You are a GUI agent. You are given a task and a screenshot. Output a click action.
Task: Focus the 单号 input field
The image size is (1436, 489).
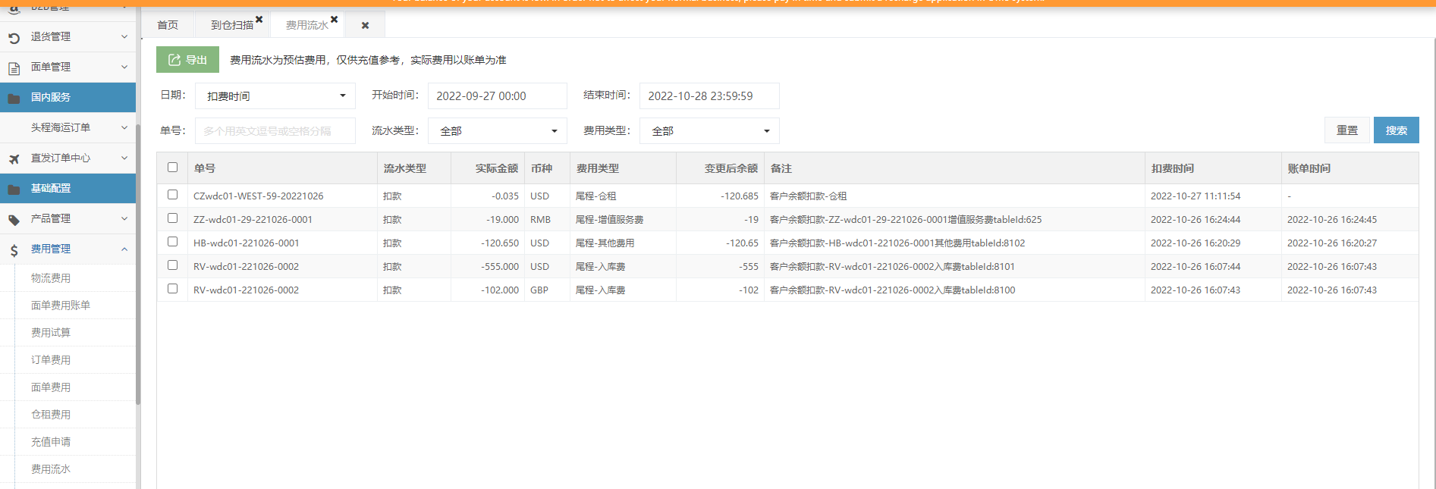[x=275, y=131]
